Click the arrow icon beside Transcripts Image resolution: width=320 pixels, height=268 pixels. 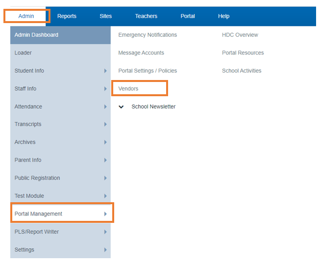(x=105, y=124)
